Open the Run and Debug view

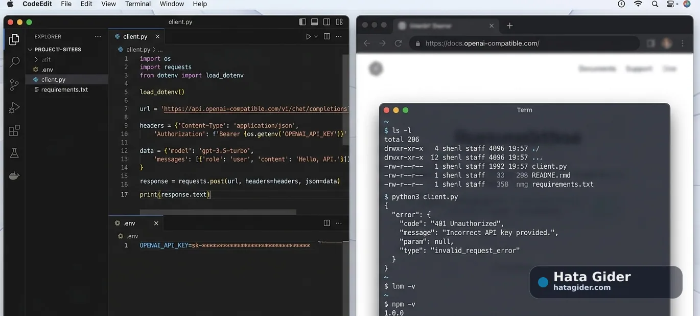click(14, 107)
